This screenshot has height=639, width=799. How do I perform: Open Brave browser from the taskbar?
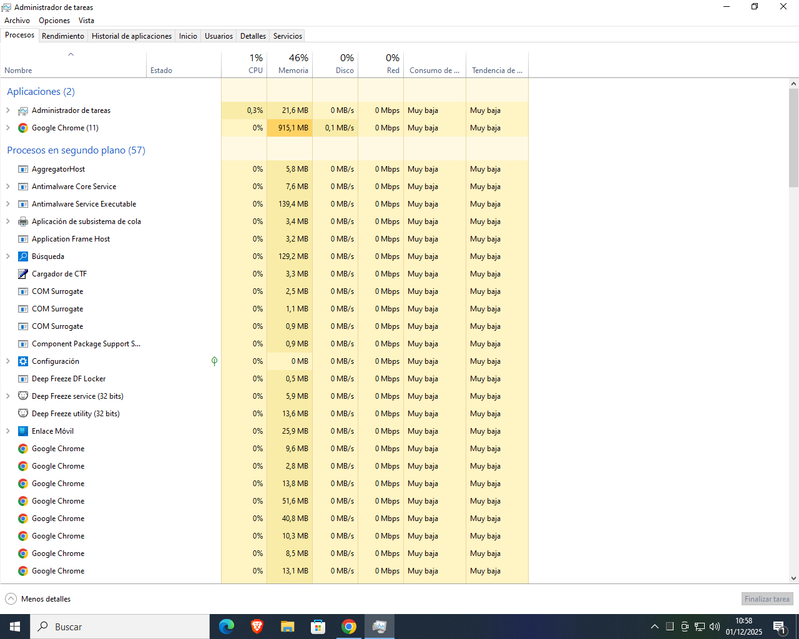pyautogui.click(x=257, y=627)
